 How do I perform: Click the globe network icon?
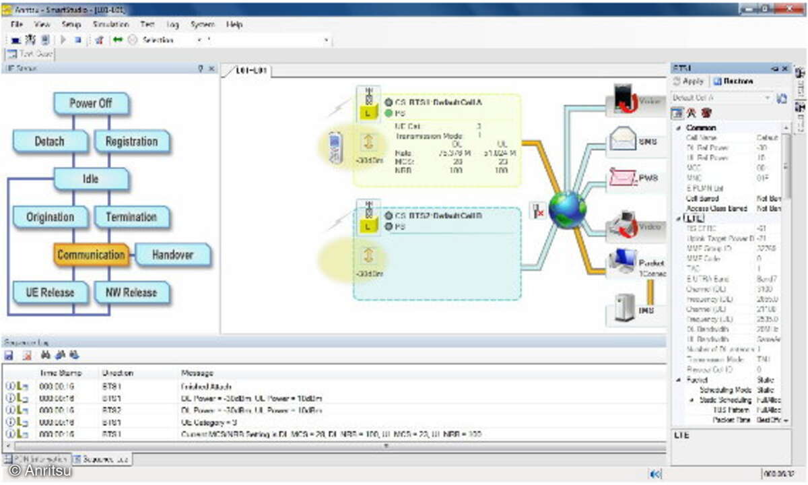coord(567,209)
